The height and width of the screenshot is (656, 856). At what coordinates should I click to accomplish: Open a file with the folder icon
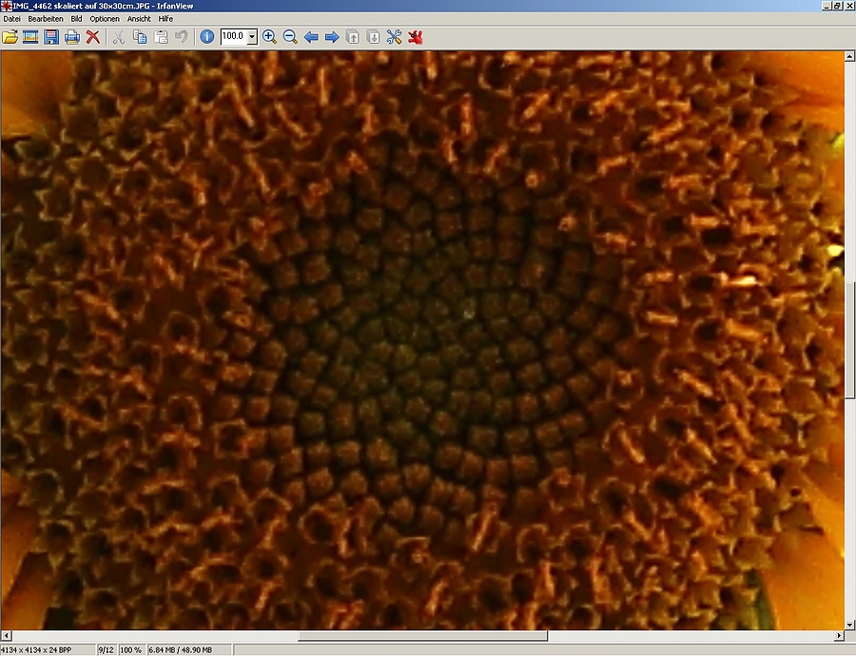point(10,37)
